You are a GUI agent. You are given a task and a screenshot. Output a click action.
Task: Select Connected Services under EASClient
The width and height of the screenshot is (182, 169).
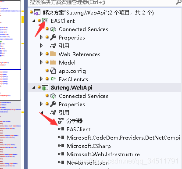click(x=83, y=29)
